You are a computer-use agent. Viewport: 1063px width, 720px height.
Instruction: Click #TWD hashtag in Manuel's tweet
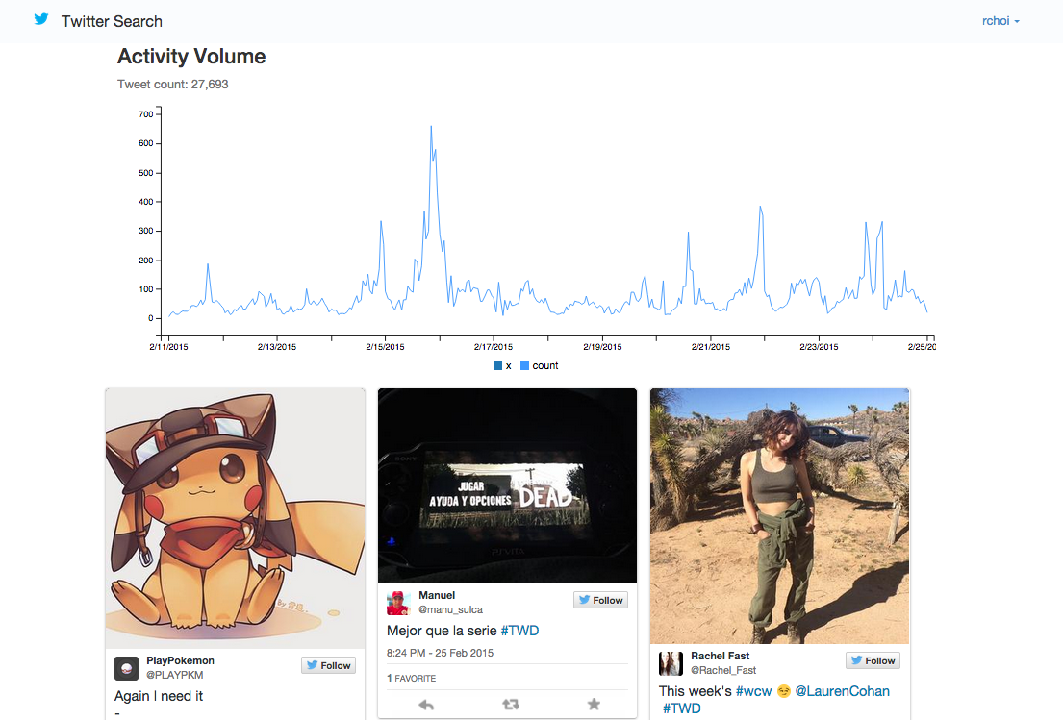pos(520,631)
